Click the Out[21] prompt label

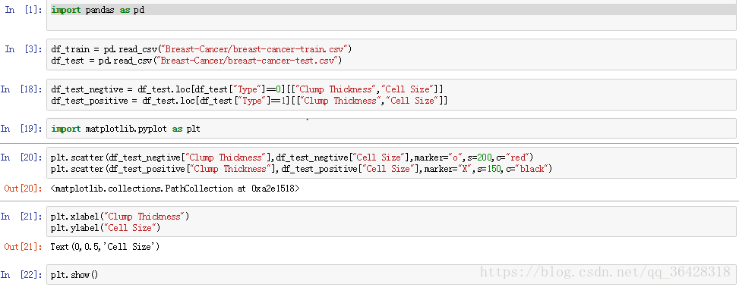(23, 247)
